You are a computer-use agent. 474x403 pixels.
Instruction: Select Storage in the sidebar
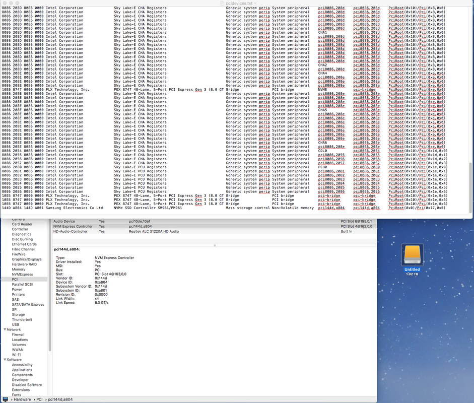pos(19,314)
